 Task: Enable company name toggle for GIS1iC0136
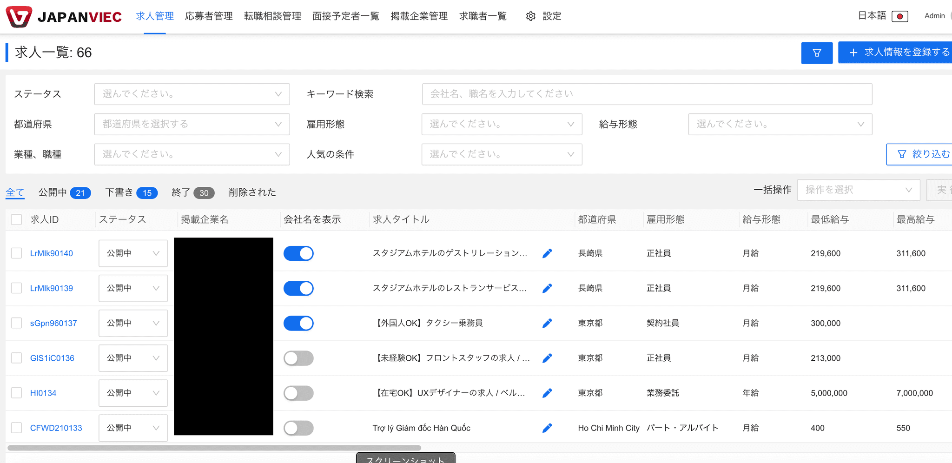(298, 358)
